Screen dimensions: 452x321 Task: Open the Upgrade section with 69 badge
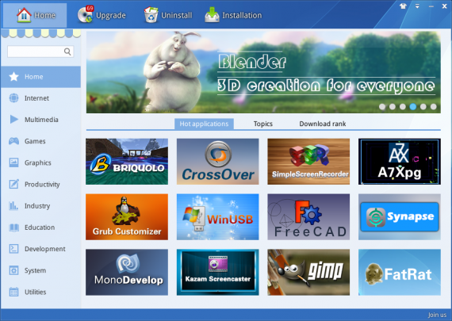[102, 15]
